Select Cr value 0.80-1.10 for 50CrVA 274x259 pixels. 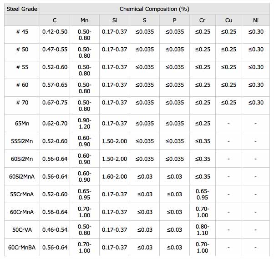[202, 229]
